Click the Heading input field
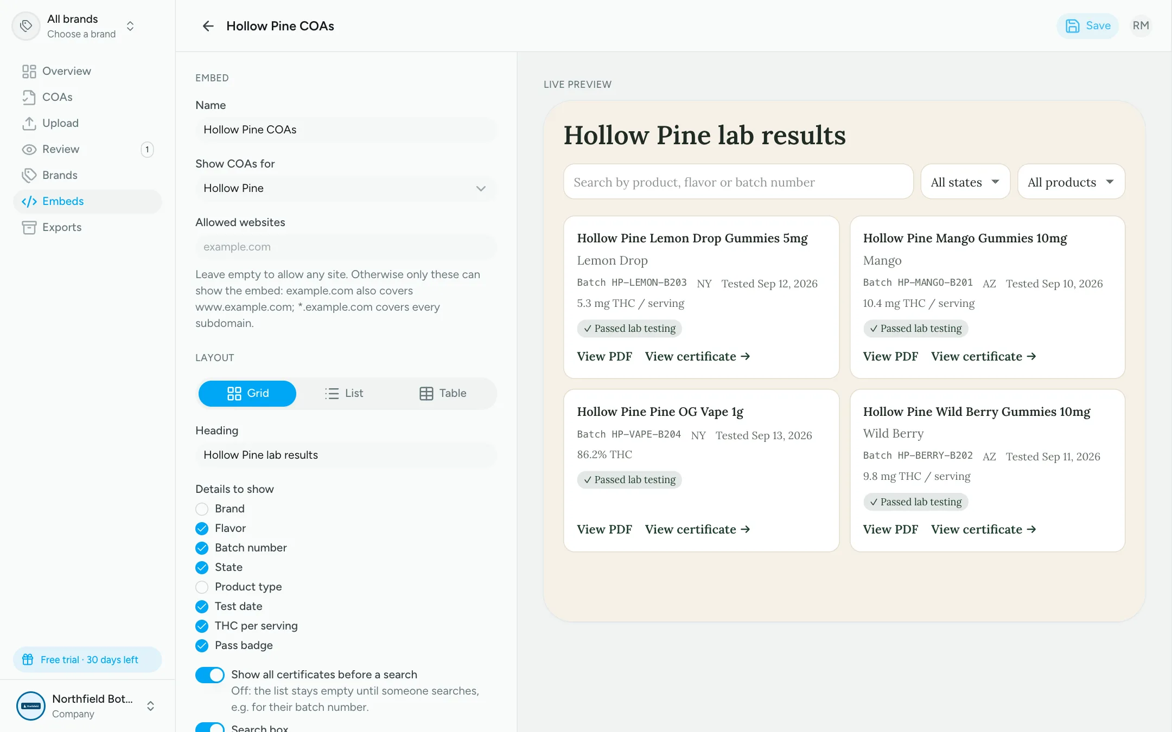This screenshot has width=1172, height=732. (345, 455)
